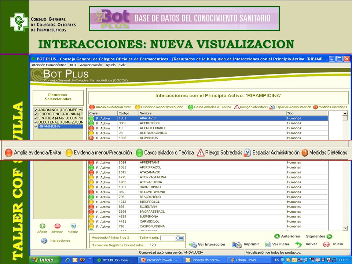The image size is (352, 264).
Task: Click the yellow status icon for CASPOFUNGINA
Action: click(91, 227)
